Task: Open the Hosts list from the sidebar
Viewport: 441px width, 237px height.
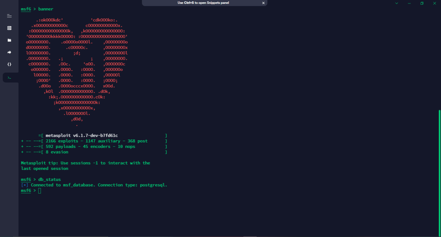Action: pyautogui.click(x=9, y=28)
